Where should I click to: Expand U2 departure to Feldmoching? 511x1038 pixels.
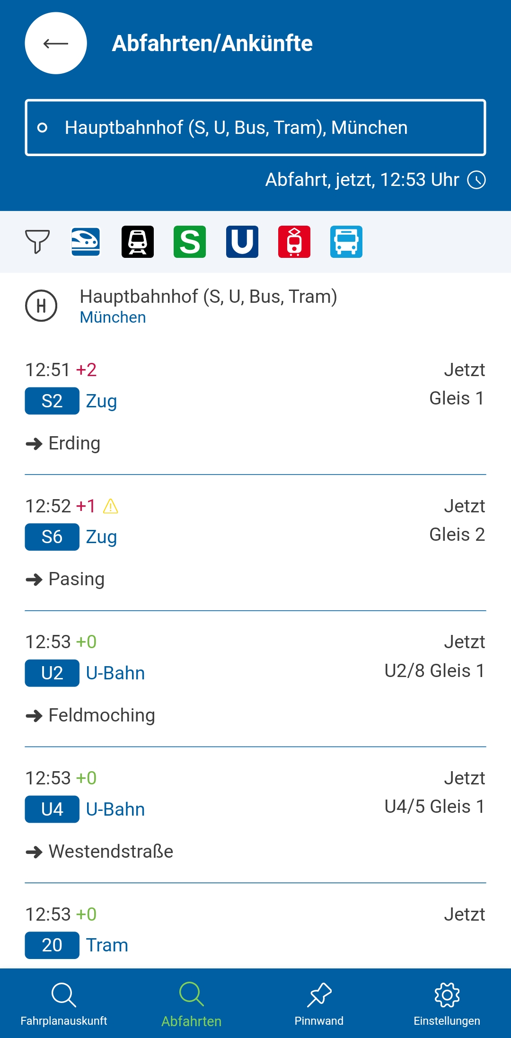click(x=255, y=679)
